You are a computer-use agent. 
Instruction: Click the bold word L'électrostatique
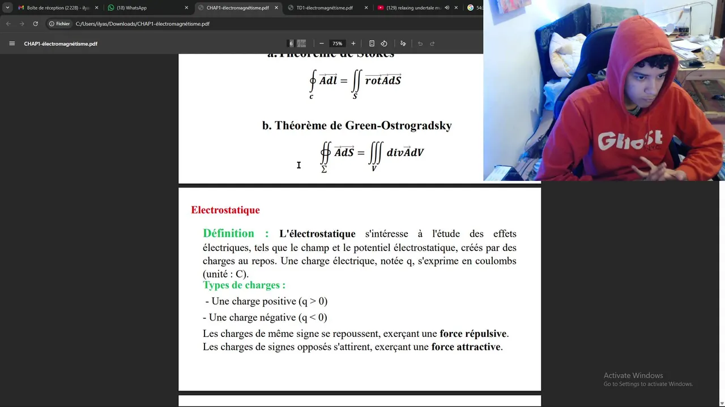(317, 233)
